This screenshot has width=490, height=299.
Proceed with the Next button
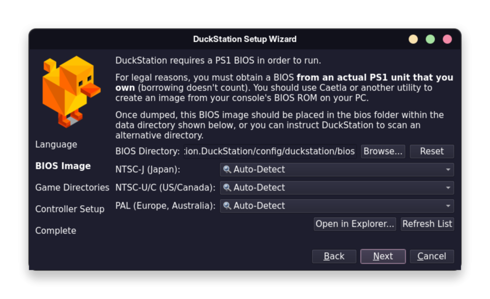(x=383, y=256)
